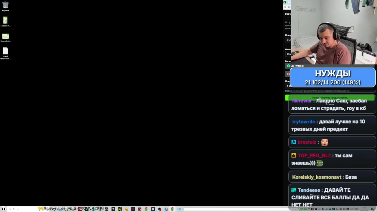This screenshot has height=212, width=377.
Task: Edit the Да (WIN EZ) option field
Action: (330, 66)
